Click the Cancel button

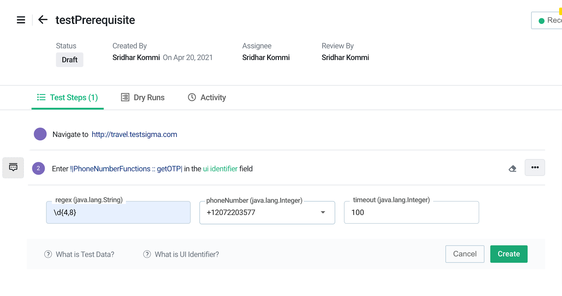coord(465,254)
